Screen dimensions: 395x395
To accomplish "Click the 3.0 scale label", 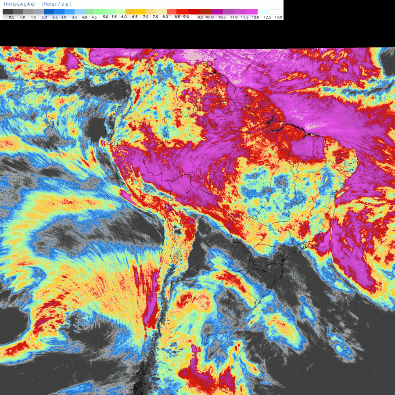I will click(x=64, y=18).
